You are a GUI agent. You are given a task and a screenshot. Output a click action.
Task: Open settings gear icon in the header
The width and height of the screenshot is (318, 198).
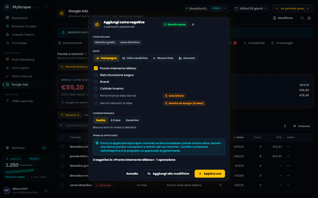pos(309,18)
